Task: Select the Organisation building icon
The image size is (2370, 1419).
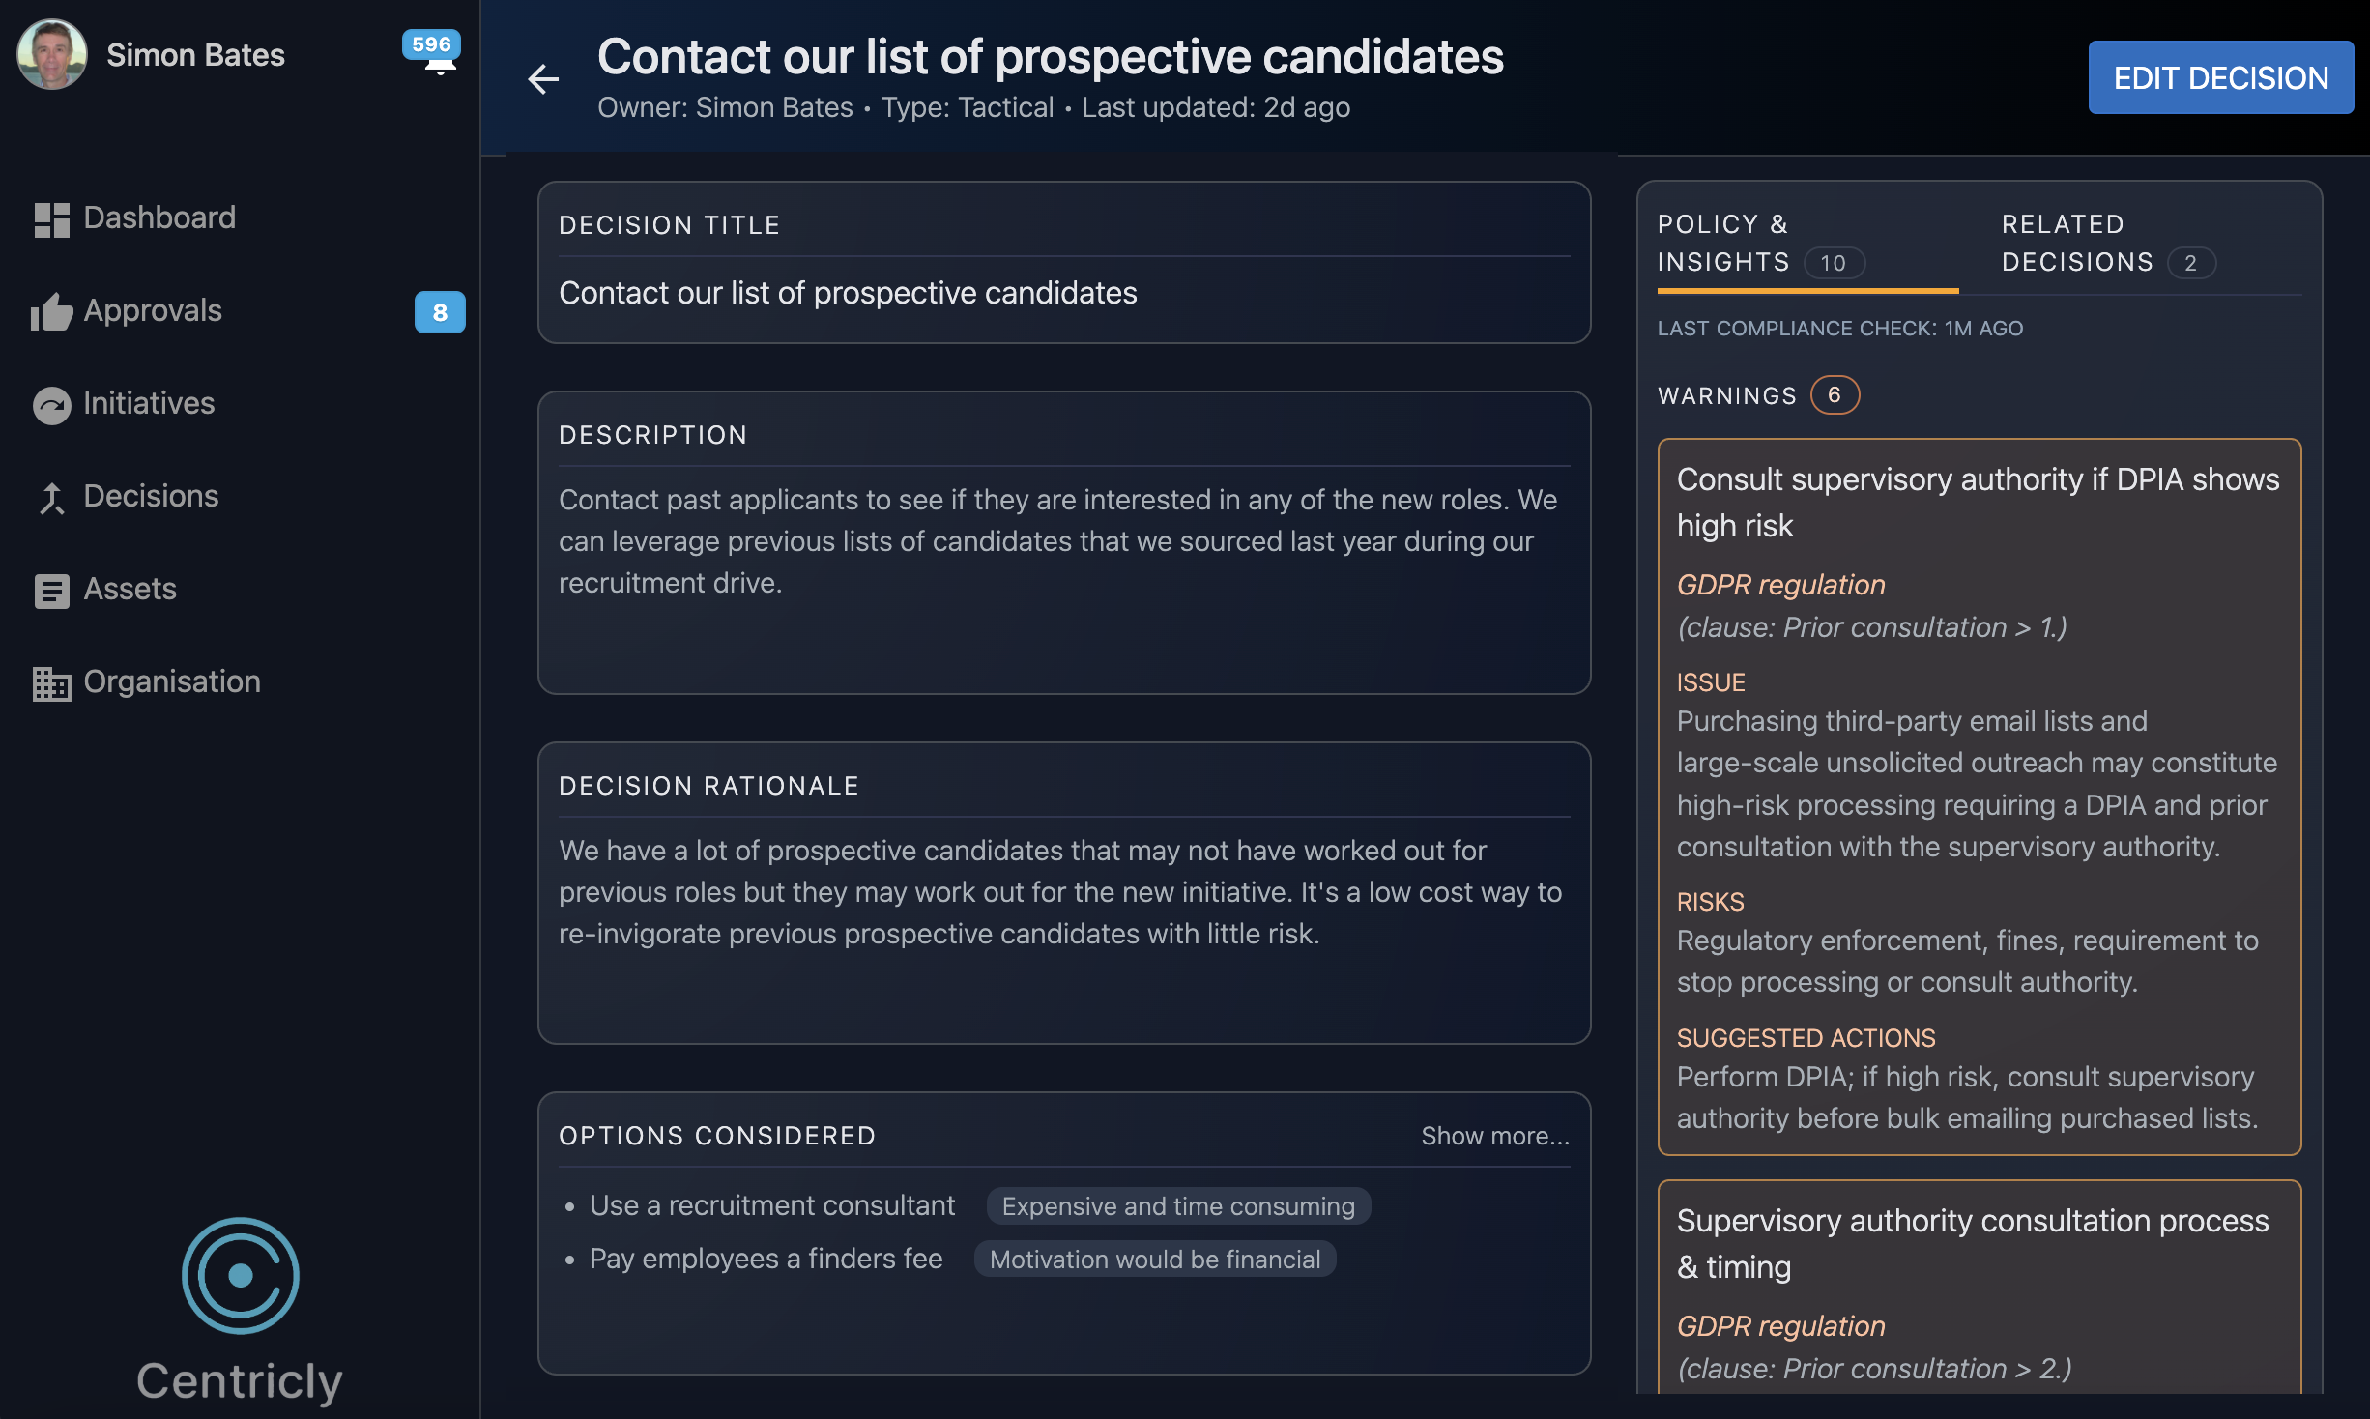Action: coord(51,682)
